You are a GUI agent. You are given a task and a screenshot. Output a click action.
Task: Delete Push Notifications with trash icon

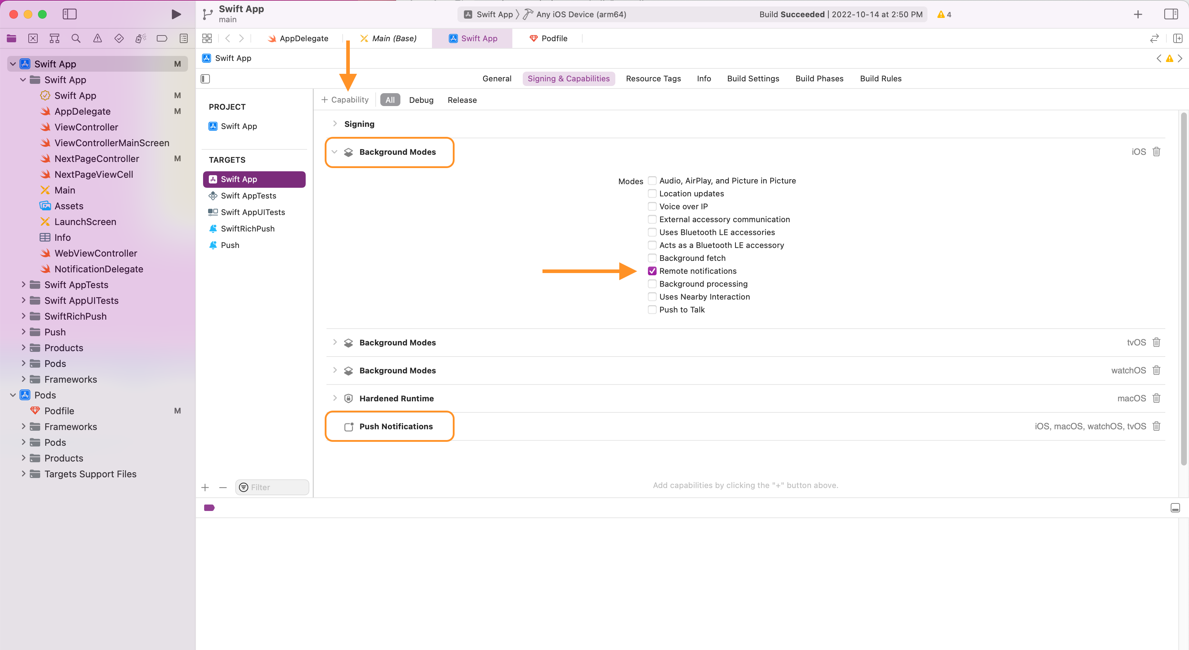point(1156,426)
